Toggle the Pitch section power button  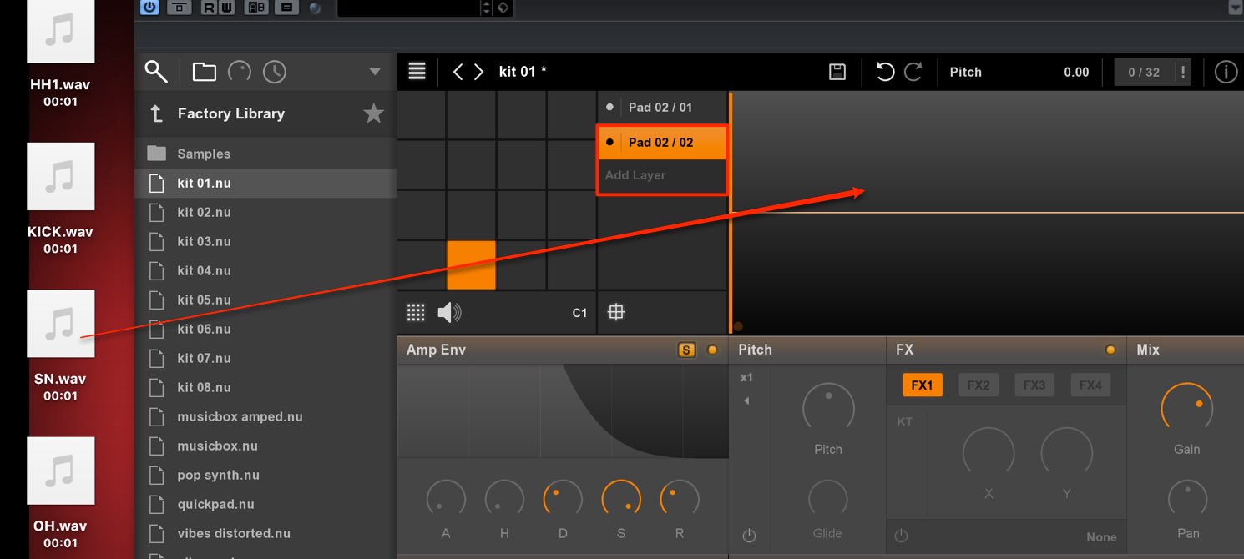tap(749, 536)
